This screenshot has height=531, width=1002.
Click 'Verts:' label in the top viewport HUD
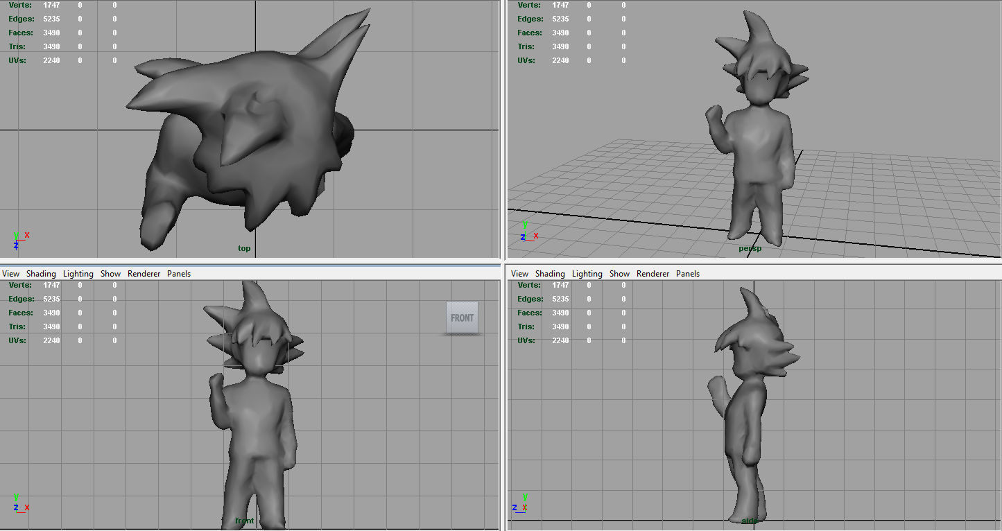coord(19,5)
